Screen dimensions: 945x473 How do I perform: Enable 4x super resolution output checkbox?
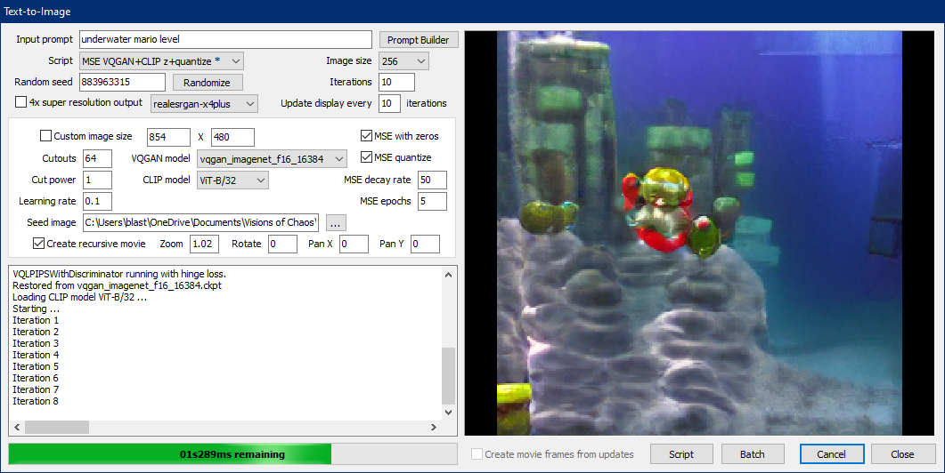[x=22, y=103]
